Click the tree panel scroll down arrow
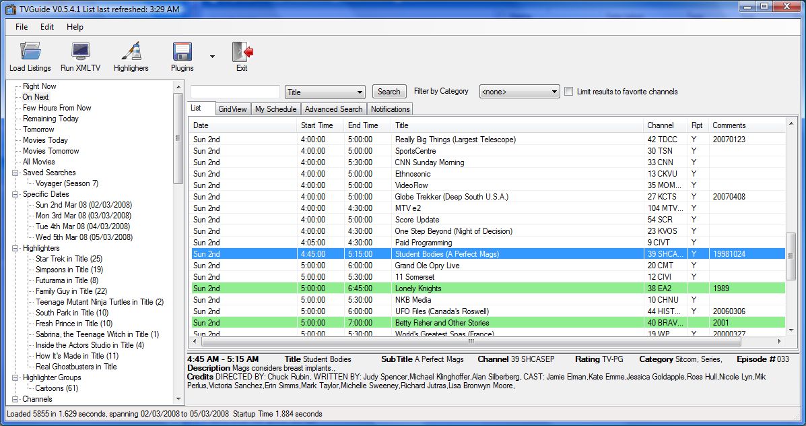Image resolution: width=806 pixels, height=426 pixels. (x=178, y=399)
